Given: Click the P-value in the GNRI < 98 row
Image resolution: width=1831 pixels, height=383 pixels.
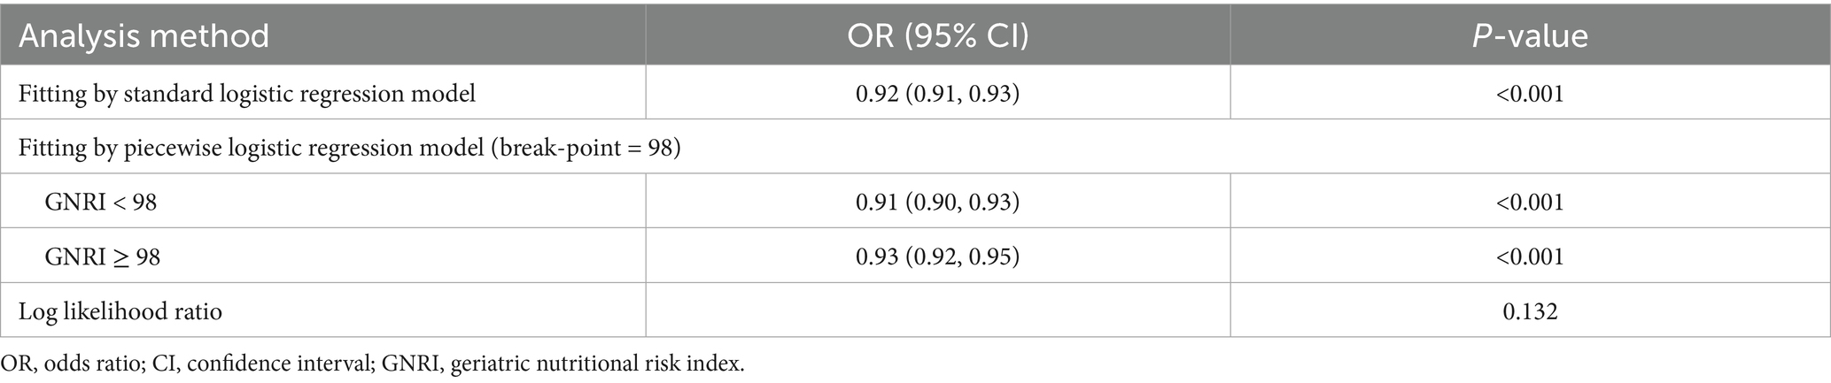Looking at the screenshot, I should click(x=1530, y=203).
